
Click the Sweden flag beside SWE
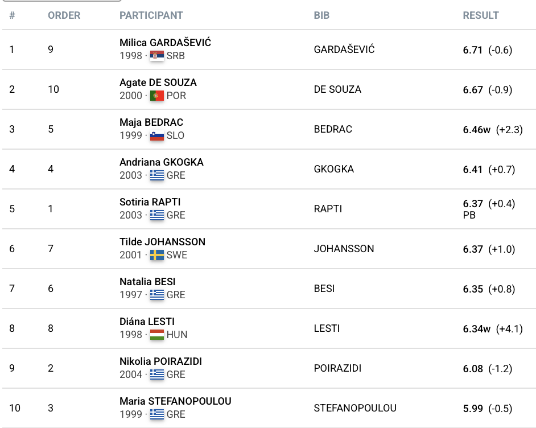coord(156,255)
